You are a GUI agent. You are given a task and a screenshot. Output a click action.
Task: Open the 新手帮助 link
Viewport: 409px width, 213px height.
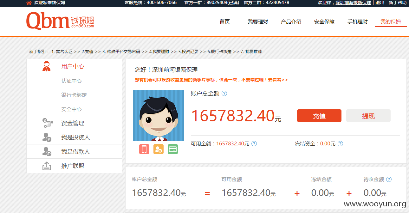(x=398, y=3)
